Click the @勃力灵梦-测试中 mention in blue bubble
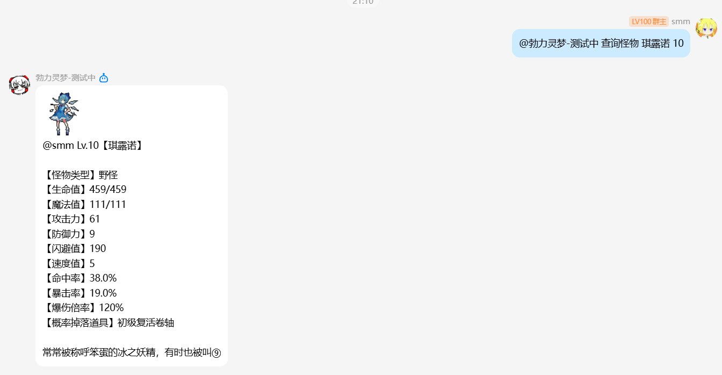Screen dimensions: 722x375 [559, 44]
